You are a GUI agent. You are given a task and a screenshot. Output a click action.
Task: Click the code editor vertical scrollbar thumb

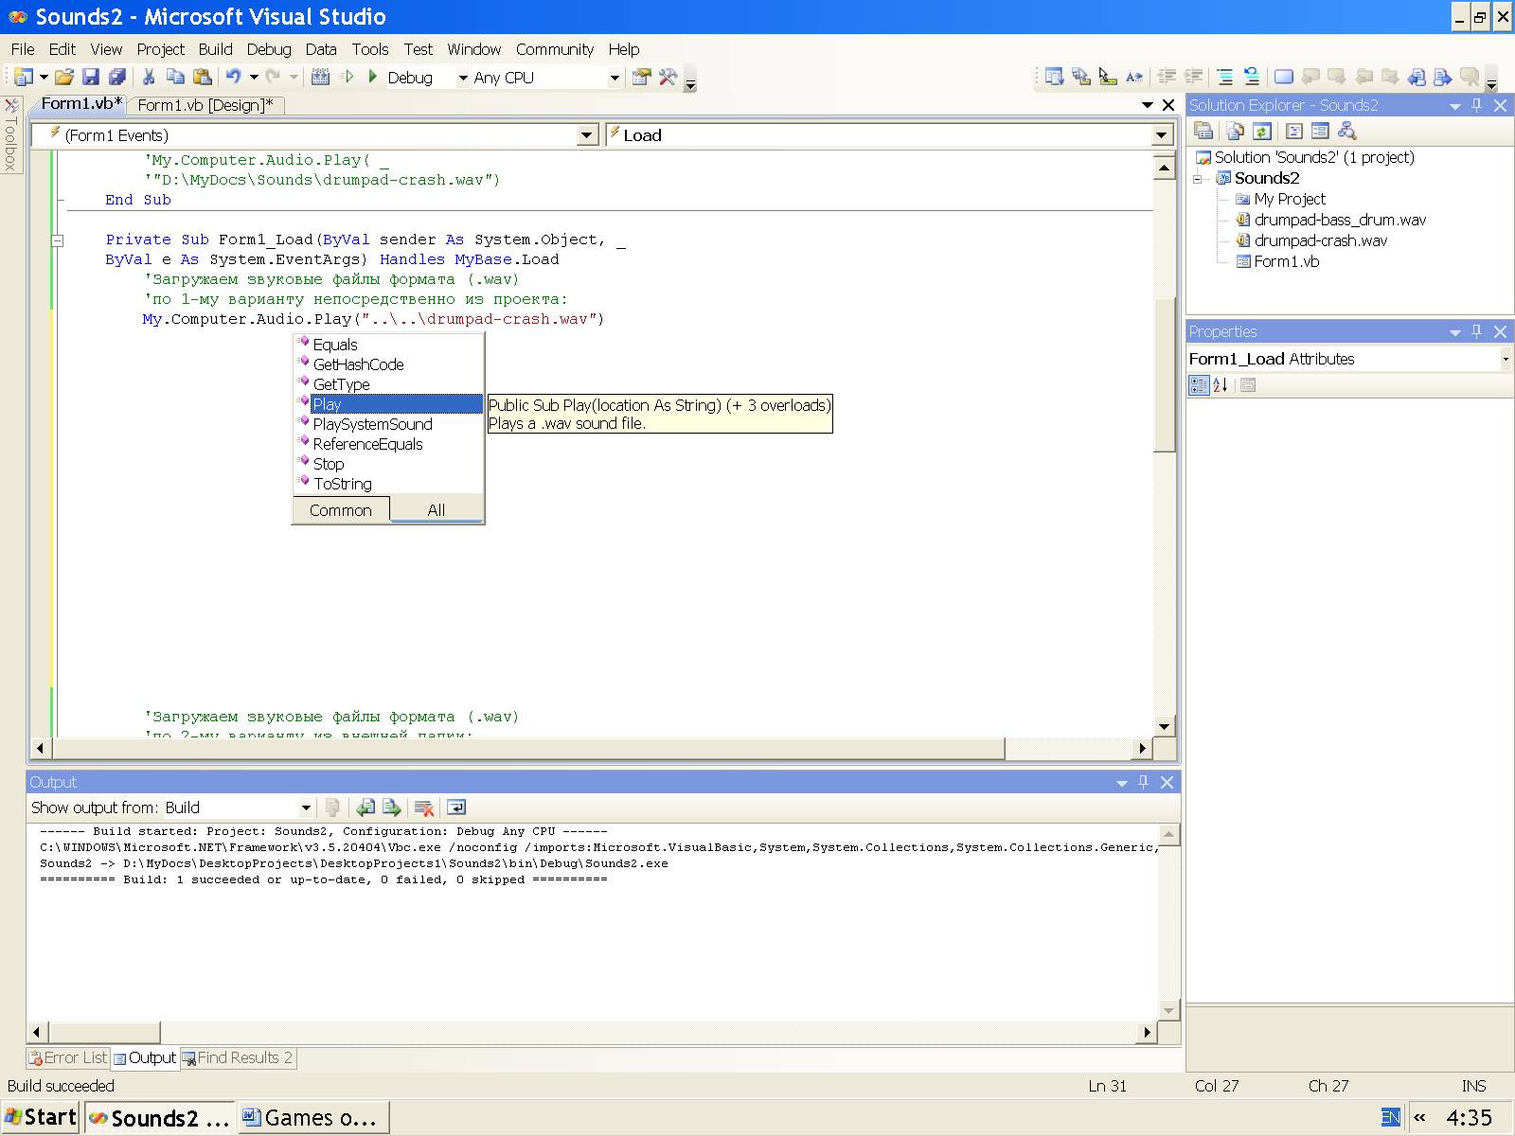point(1164,374)
